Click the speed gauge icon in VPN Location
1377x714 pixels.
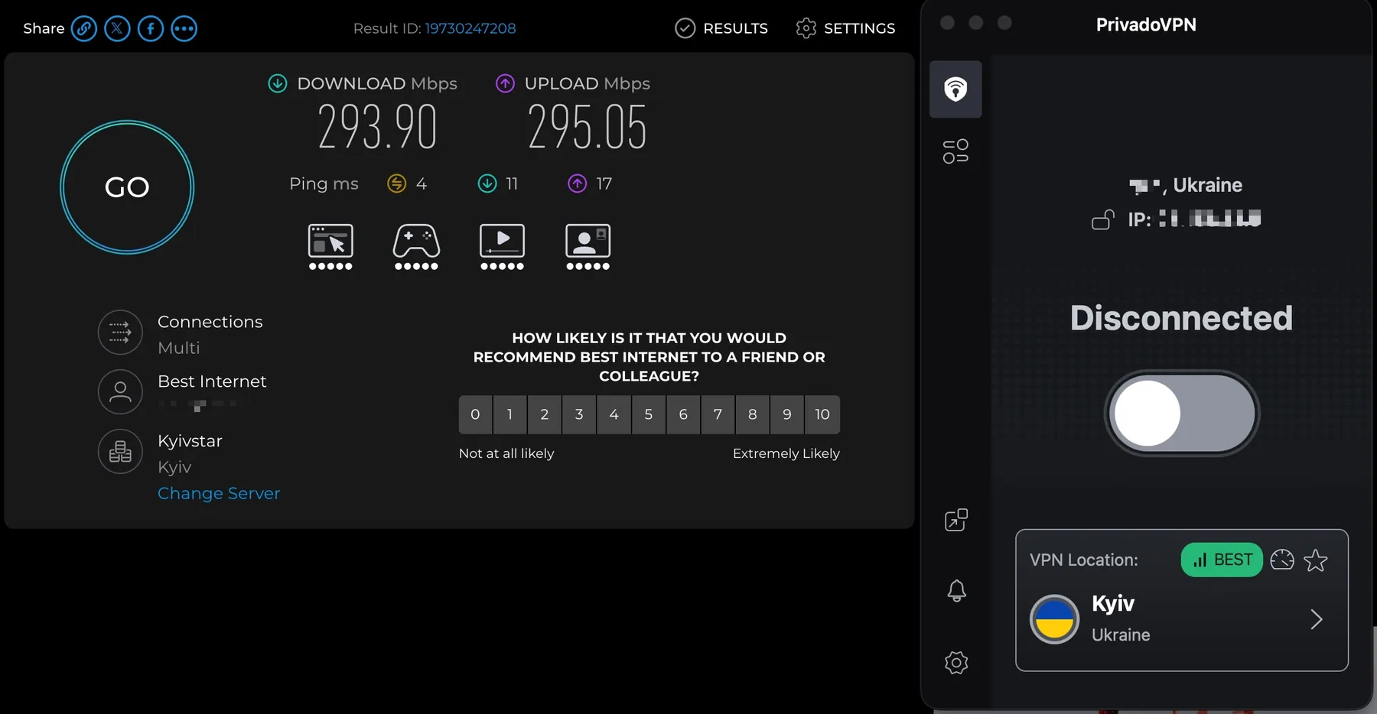click(1282, 560)
